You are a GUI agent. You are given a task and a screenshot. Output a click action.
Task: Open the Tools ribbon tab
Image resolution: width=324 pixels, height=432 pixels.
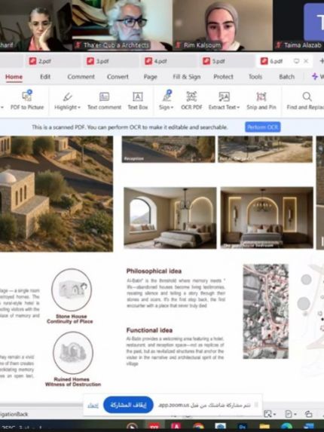pos(255,77)
